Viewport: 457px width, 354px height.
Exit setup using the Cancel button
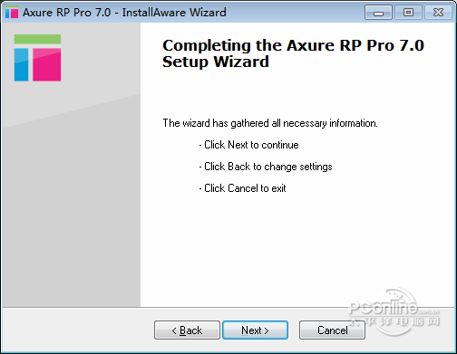pyautogui.click(x=332, y=330)
